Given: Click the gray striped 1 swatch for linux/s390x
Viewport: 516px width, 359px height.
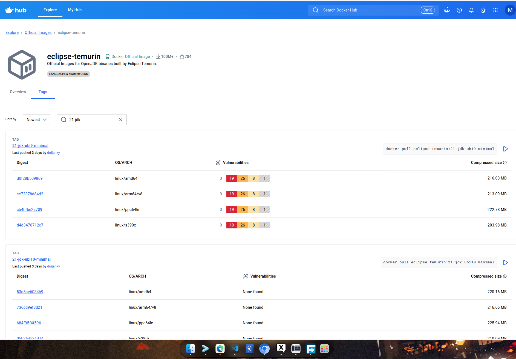Looking at the screenshot, I should (x=265, y=225).
